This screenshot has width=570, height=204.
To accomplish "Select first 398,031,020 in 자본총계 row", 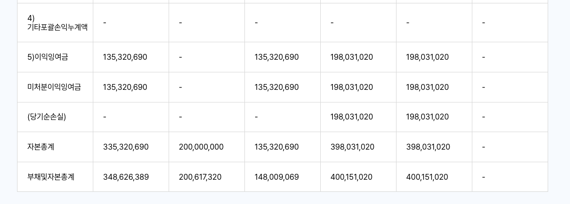I will 352,147.
